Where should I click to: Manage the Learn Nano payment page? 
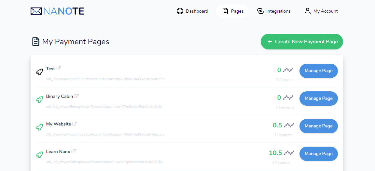click(x=319, y=153)
